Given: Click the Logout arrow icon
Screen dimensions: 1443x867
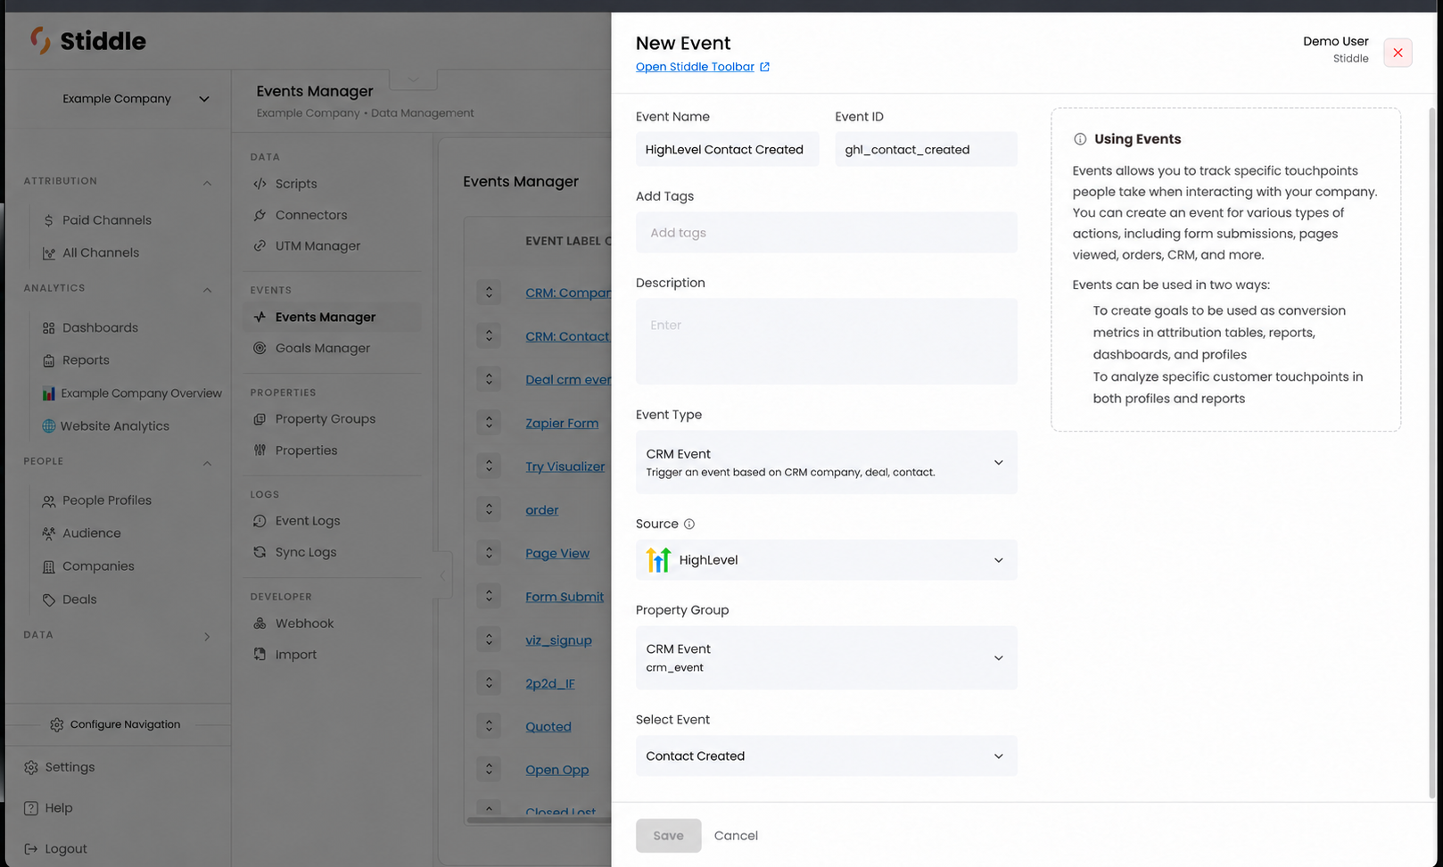Looking at the screenshot, I should tap(31, 849).
